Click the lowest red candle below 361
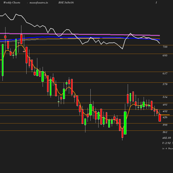The width and height of the screenshot is (173, 173). pos(122,133)
